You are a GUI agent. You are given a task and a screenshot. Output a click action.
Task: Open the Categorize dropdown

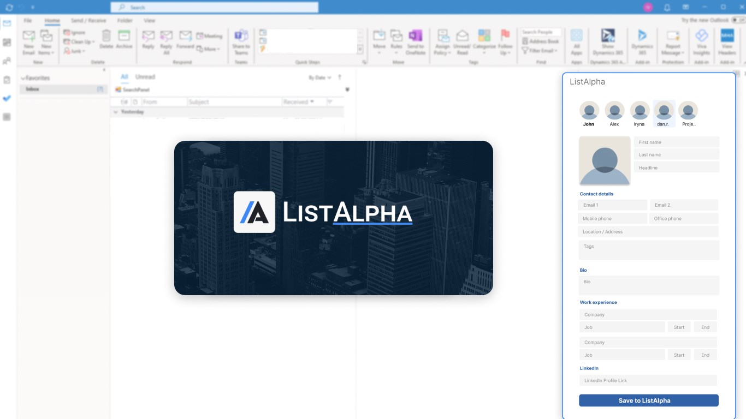coord(484,42)
